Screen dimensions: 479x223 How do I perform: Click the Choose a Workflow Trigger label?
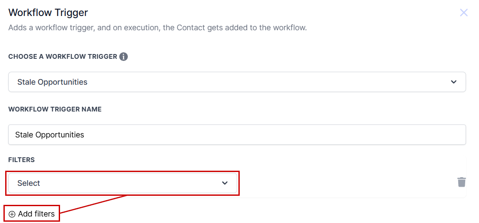pyautogui.click(x=63, y=57)
